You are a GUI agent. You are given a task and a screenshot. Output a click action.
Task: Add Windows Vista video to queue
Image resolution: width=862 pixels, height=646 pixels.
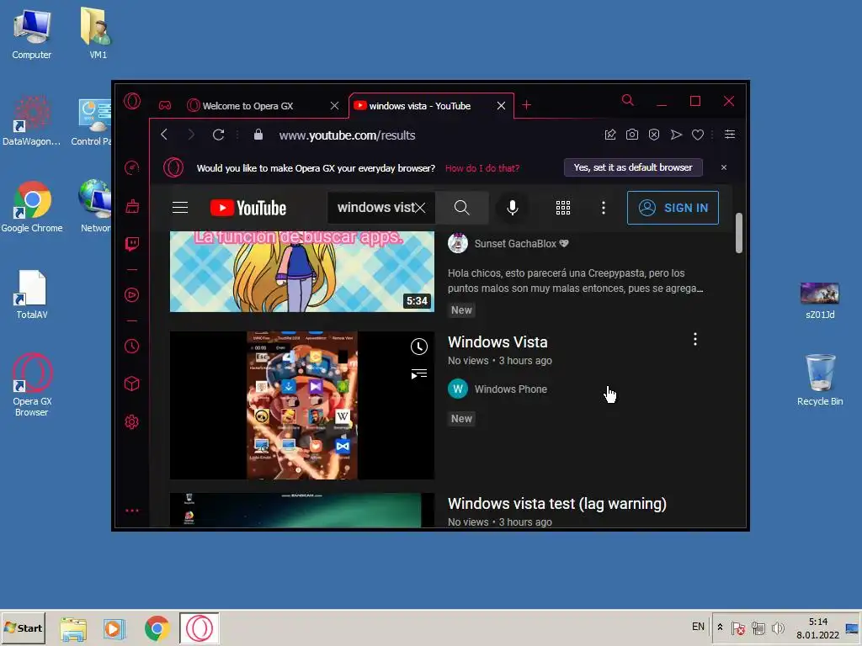[x=419, y=374]
